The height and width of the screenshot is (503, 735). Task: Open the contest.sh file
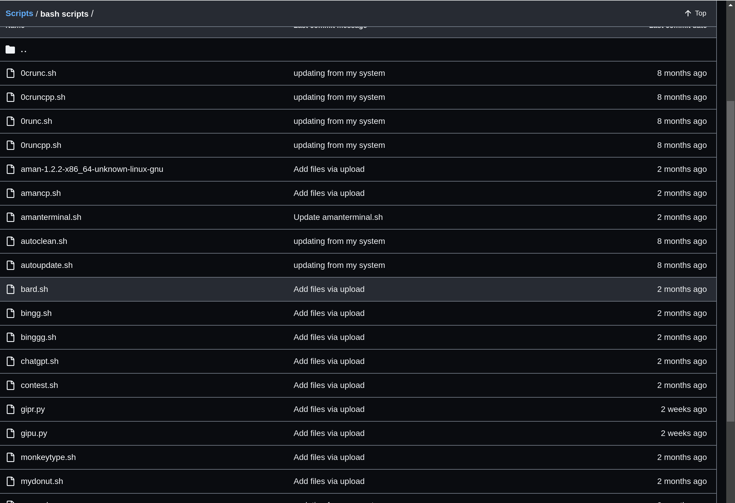(x=39, y=385)
